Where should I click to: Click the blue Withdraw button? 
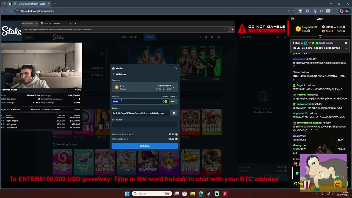(145, 146)
